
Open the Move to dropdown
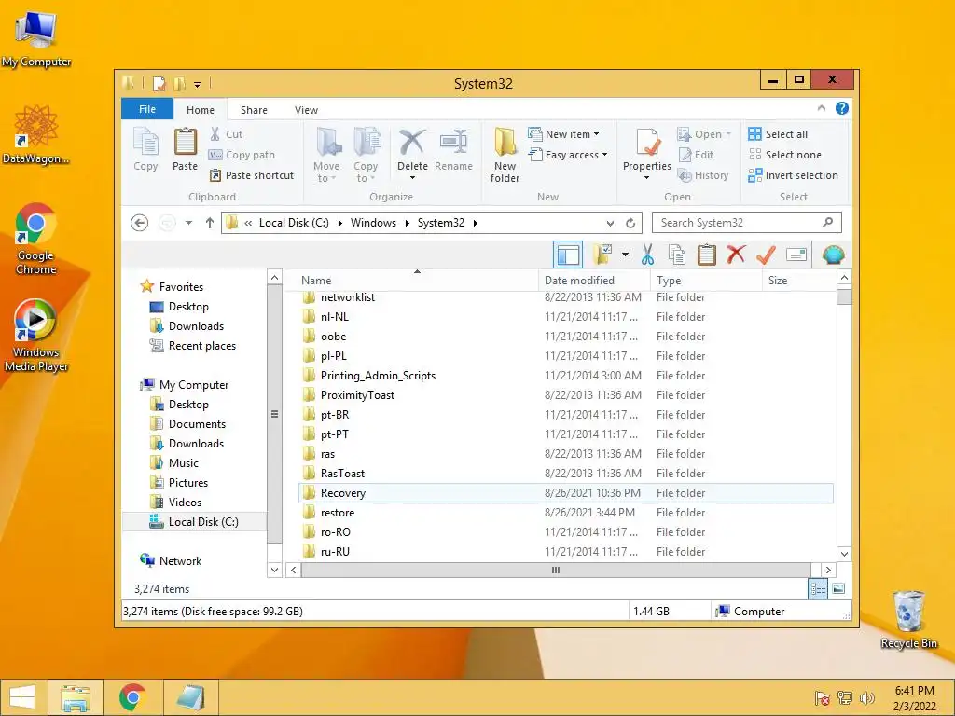326,156
